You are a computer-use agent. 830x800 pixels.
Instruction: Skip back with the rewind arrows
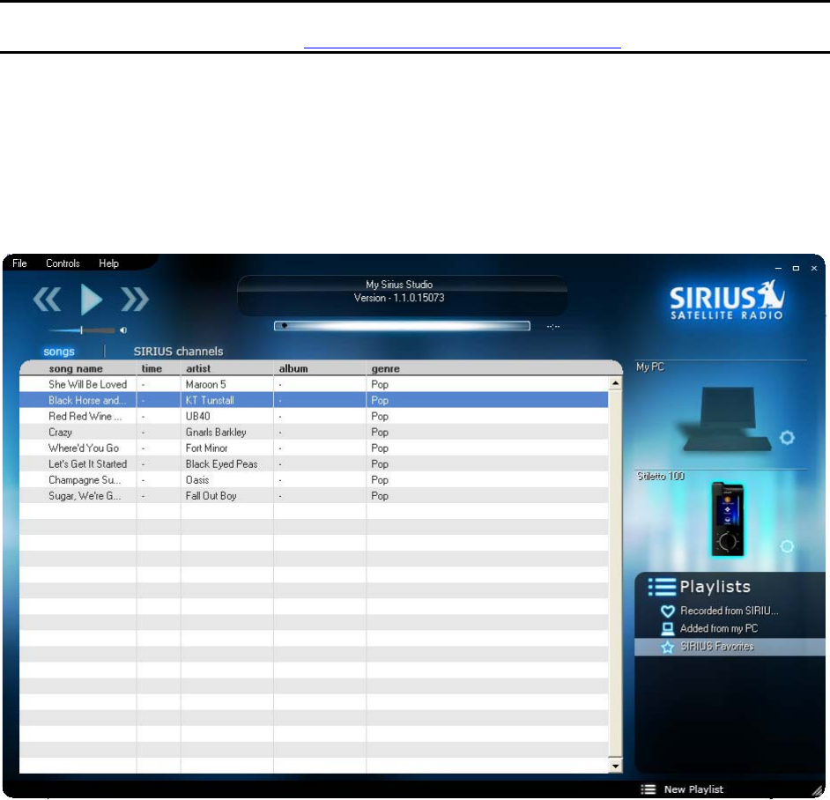coord(47,300)
